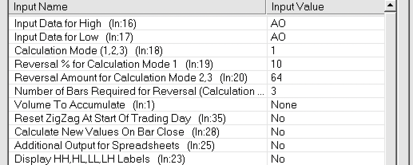The image size is (413, 165).
Task: Edit the Calculation Mode value 1
Action: 274,51
